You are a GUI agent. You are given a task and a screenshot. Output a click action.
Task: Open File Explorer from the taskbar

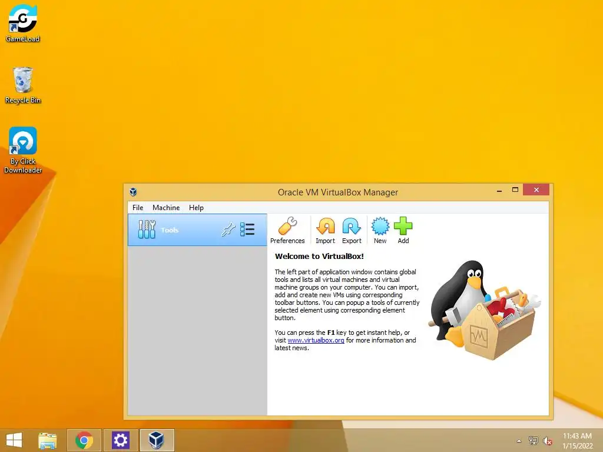click(x=48, y=440)
